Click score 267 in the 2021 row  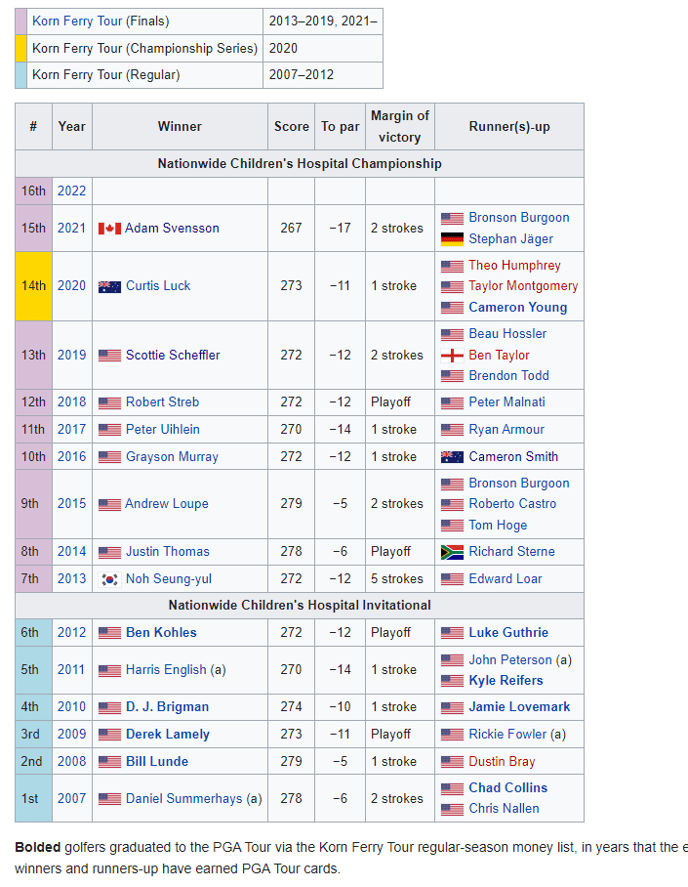[291, 228]
